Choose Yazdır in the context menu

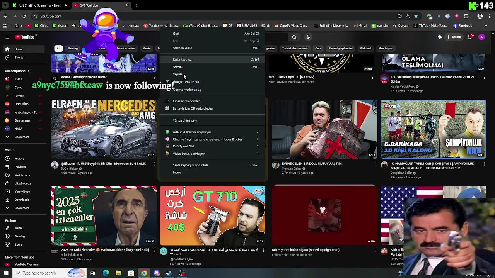pos(212,67)
